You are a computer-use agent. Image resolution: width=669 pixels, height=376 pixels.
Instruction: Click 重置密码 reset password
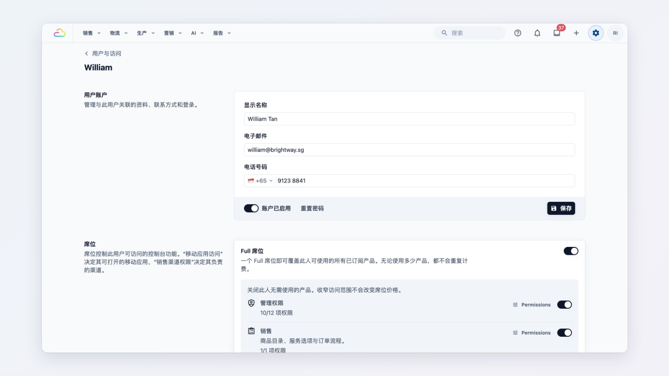312,208
